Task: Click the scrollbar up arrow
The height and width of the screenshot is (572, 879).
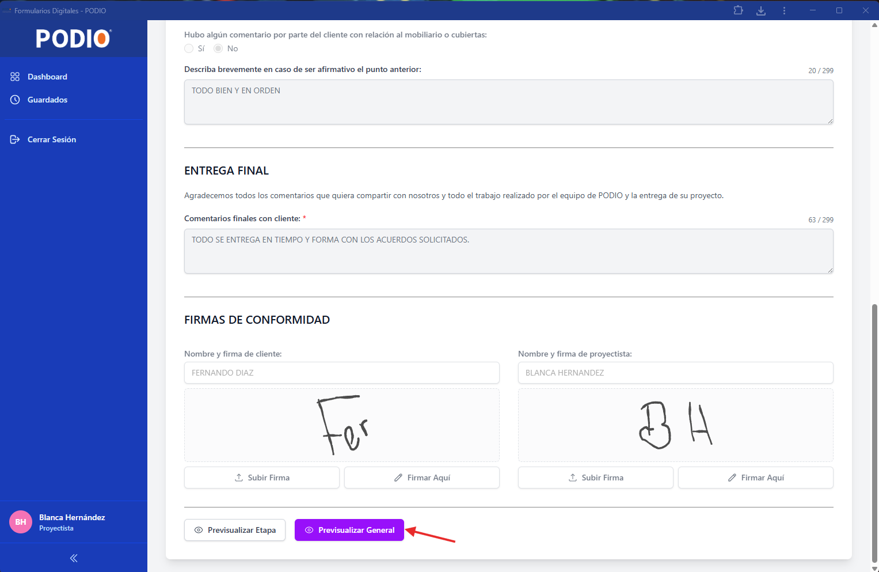Action: pyautogui.click(x=875, y=25)
